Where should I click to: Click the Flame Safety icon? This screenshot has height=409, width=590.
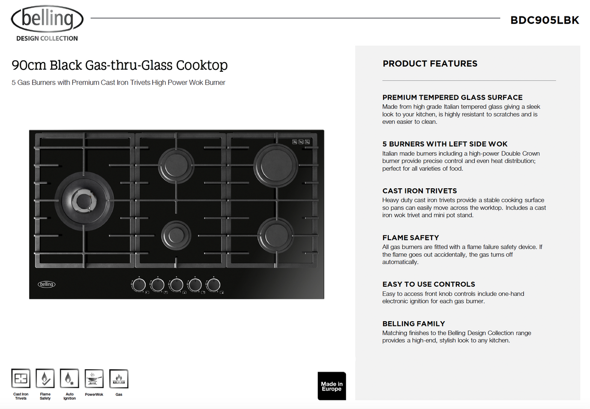45,378
